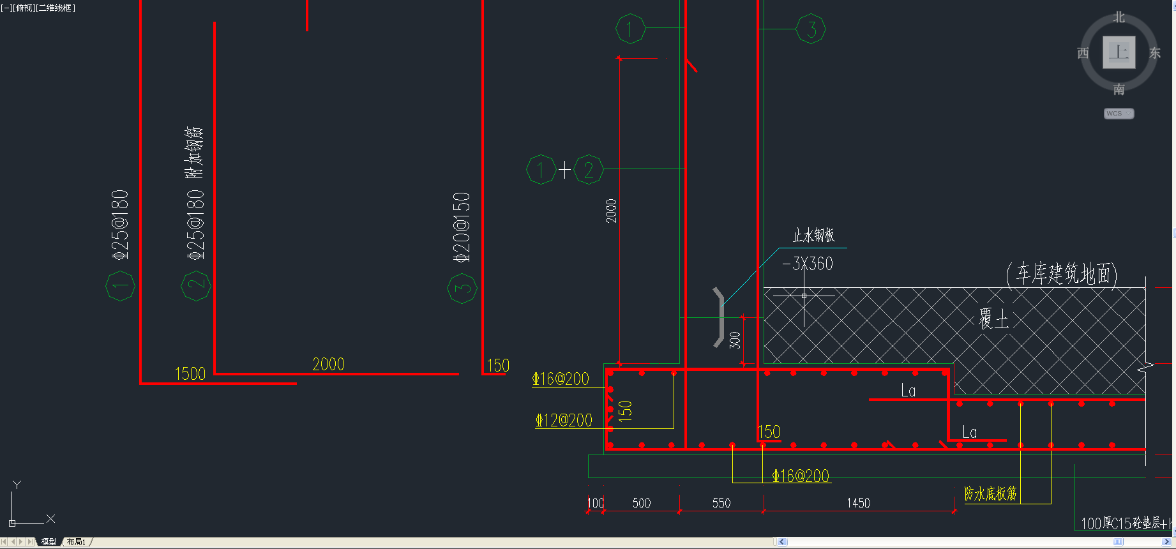
Task: Open the [二维线框] visual style menu
Action: (x=56, y=8)
